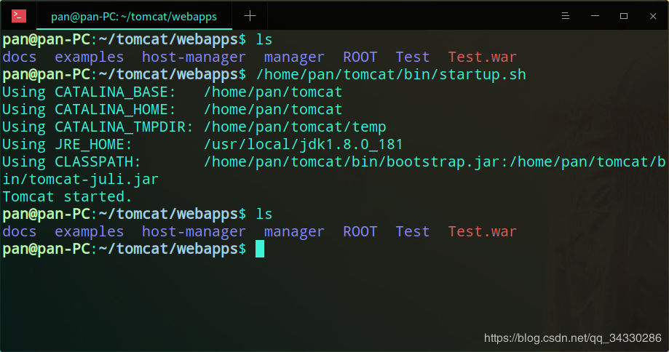Click the docs directory in the last ls output

coord(20,231)
